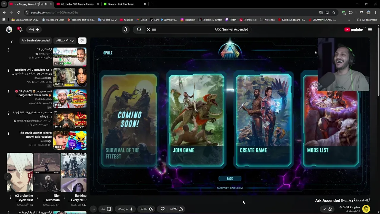Share the video via share button
The image size is (380, 214).
point(146,209)
